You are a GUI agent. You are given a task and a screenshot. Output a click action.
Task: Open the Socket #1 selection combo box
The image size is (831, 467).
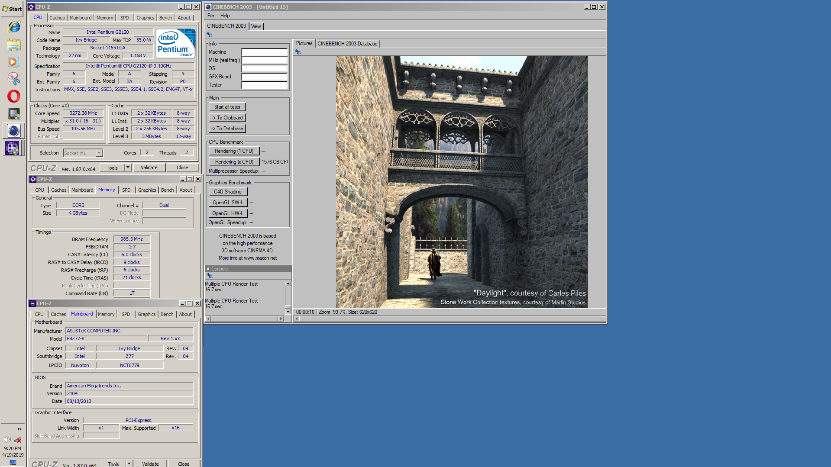tap(83, 153)
